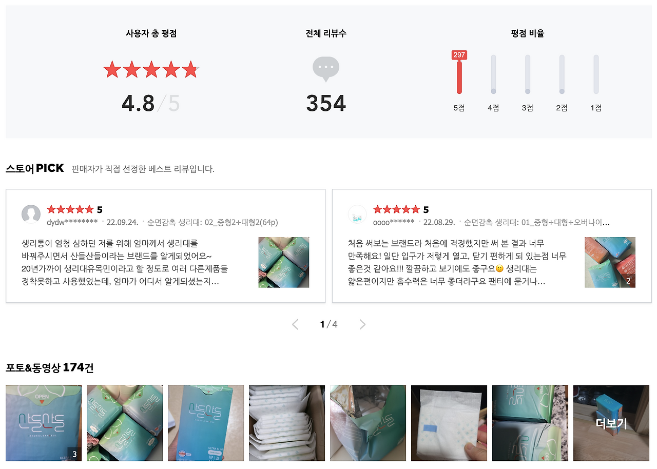The width and height of the screenshot is (657, 469).
Task: Open third gallery photo of blue box
Action: pyautogui.click(x=206, y=423)
